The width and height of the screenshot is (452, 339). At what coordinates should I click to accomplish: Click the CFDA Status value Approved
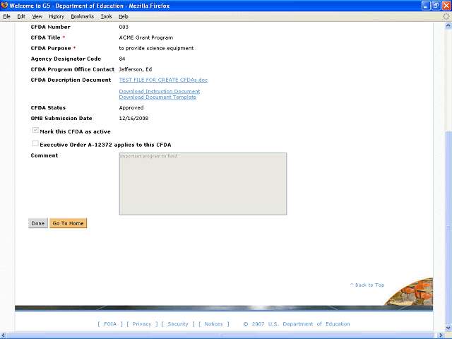[131, 107]
